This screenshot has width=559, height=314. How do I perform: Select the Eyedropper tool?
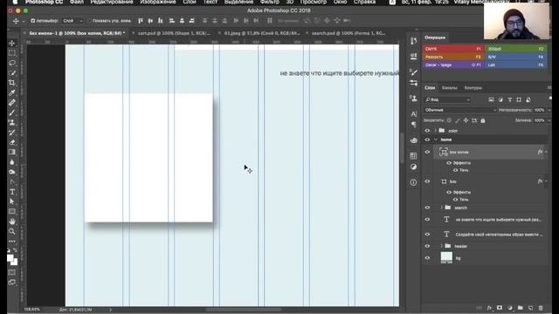11,93
